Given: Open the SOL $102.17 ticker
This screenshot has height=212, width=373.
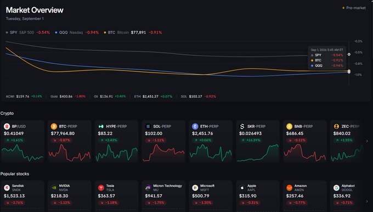Looking at the screenshot, I should 199,97.
